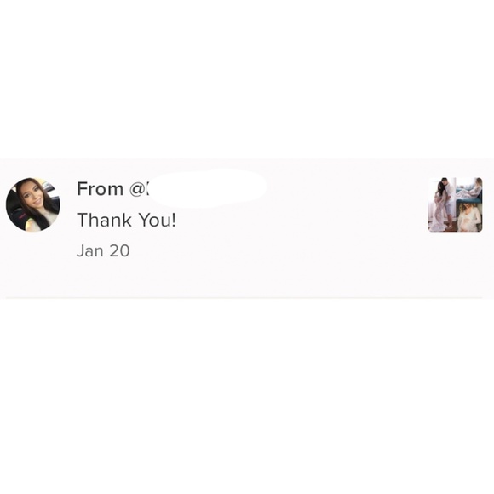Open the "Thank You!" message text
The image size is (494, 494).
point(126,220)
